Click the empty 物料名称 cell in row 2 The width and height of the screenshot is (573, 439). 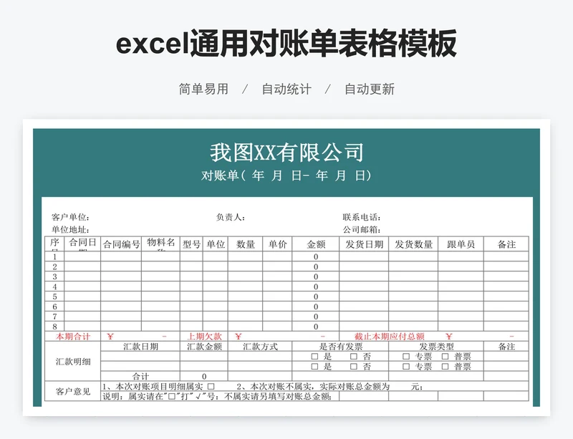click(x=160, y=266)
